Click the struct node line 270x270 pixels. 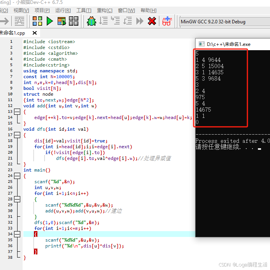[38, 94]
